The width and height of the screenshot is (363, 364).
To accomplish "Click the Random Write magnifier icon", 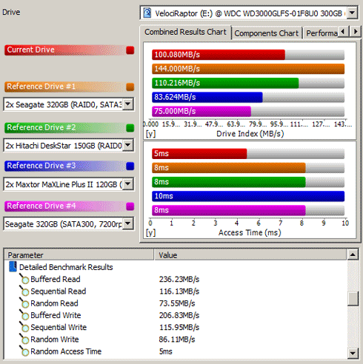I will pos(24,340).
